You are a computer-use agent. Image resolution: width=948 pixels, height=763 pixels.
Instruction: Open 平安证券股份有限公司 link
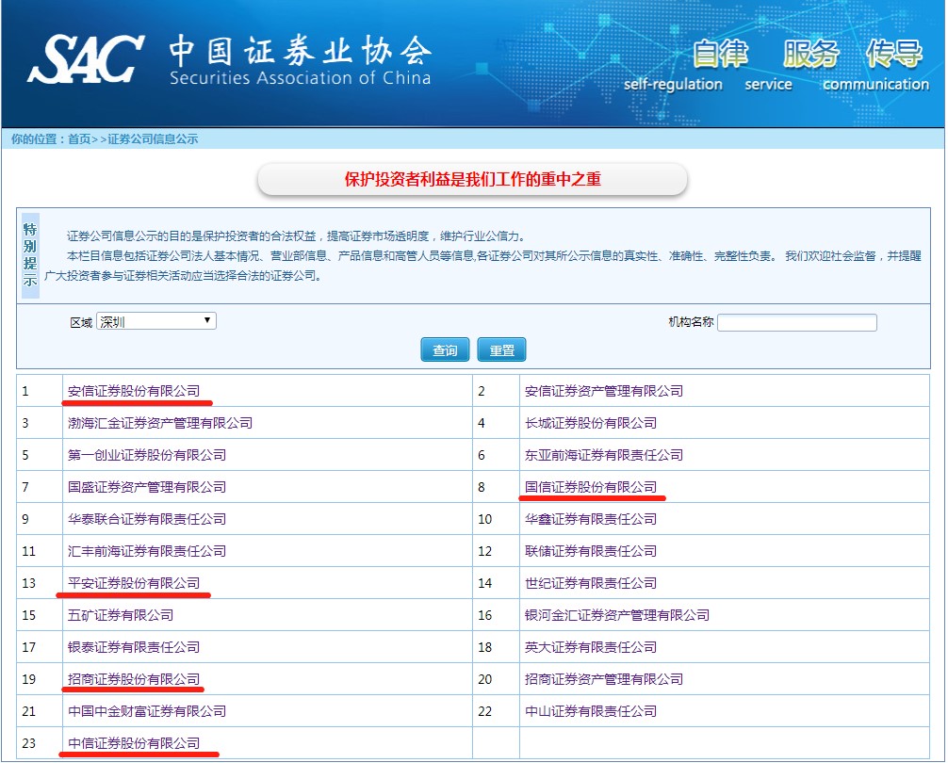pos(134,583)
